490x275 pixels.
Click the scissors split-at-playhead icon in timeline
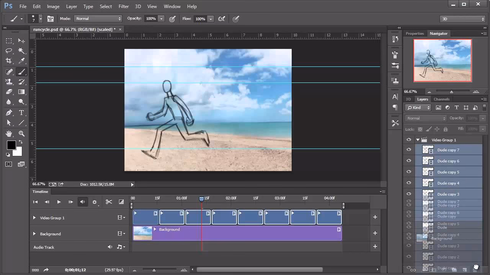pyautogui.click(x=109, y=202)
